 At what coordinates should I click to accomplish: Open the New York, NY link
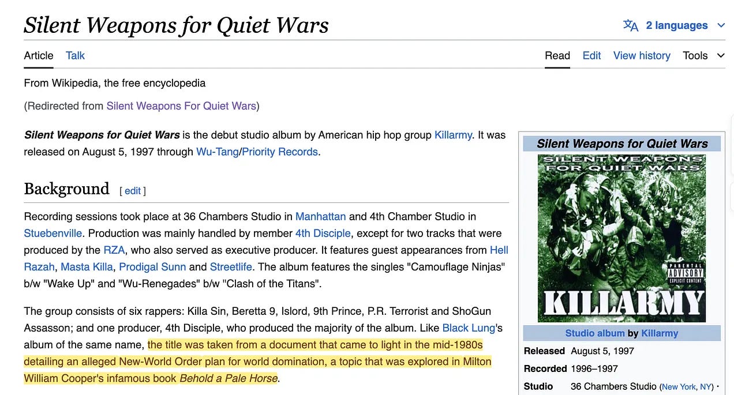click(x=687, y=386)
